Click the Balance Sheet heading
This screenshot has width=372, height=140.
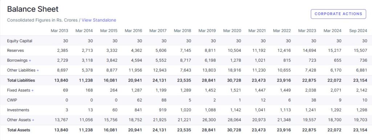tap(33, 9)
